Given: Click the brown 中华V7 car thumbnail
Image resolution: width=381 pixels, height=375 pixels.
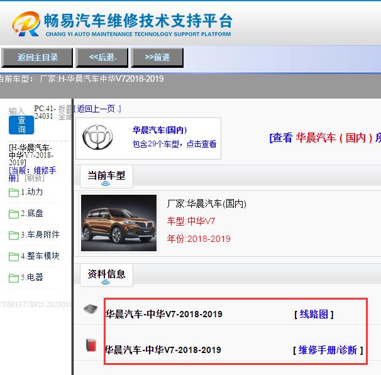Looking at the screenshot, I should 119,223.
